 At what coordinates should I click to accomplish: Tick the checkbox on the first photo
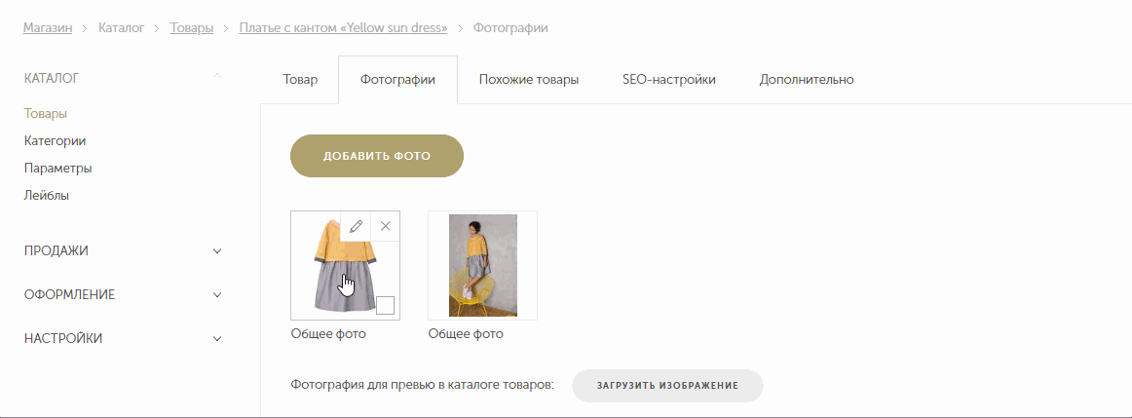pyautogui.click(x=385, y=305)
